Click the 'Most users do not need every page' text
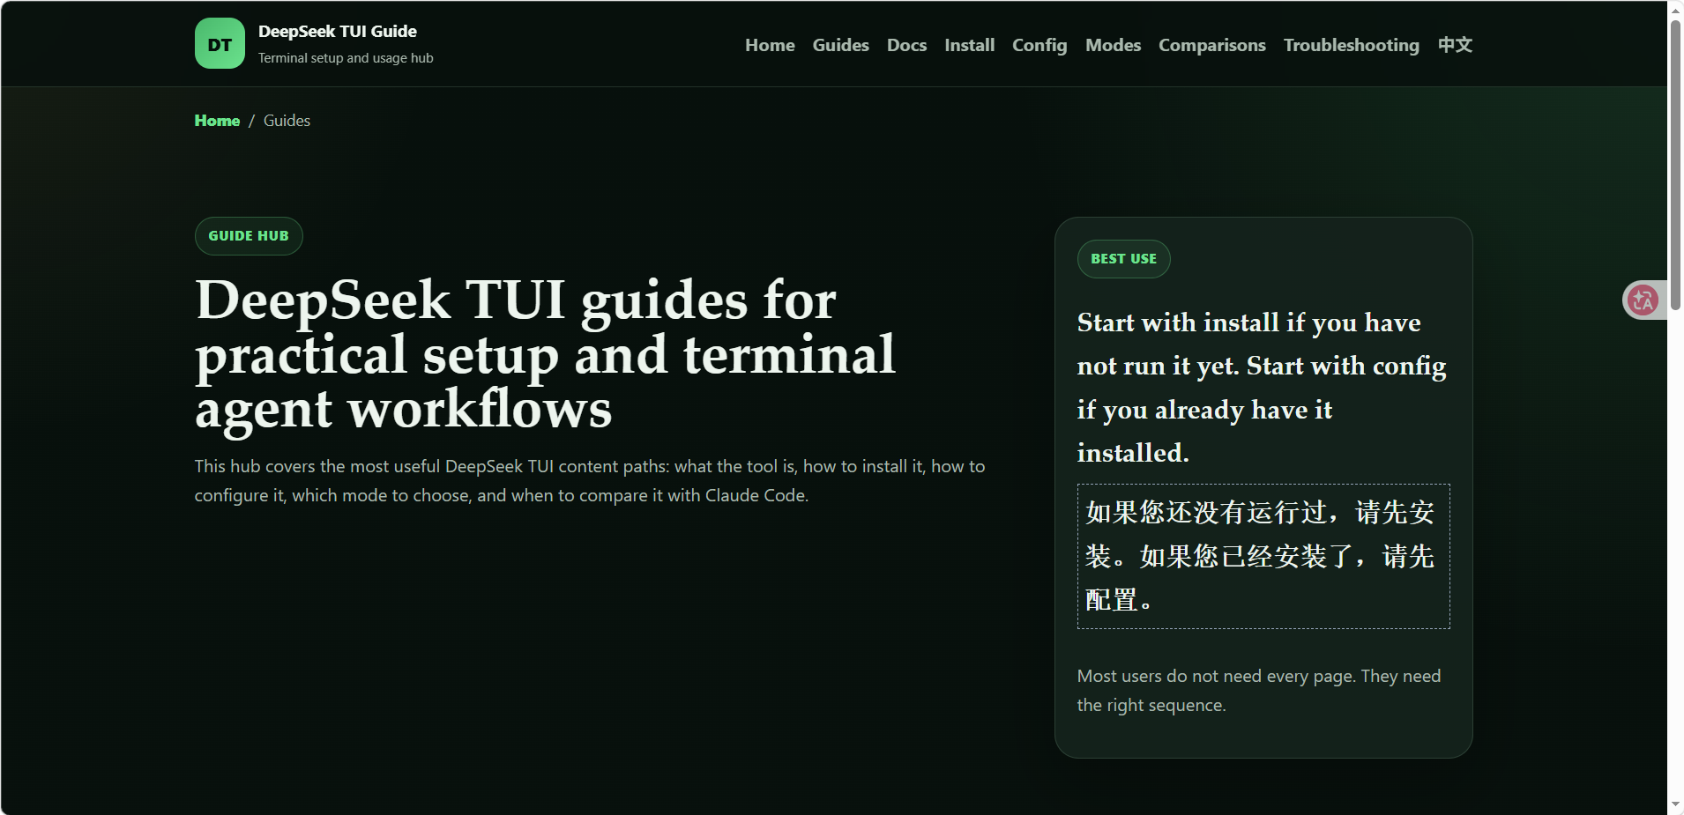Image resolution: width=1684 pixels, height=815 pixels. (x=1259, y=690)
